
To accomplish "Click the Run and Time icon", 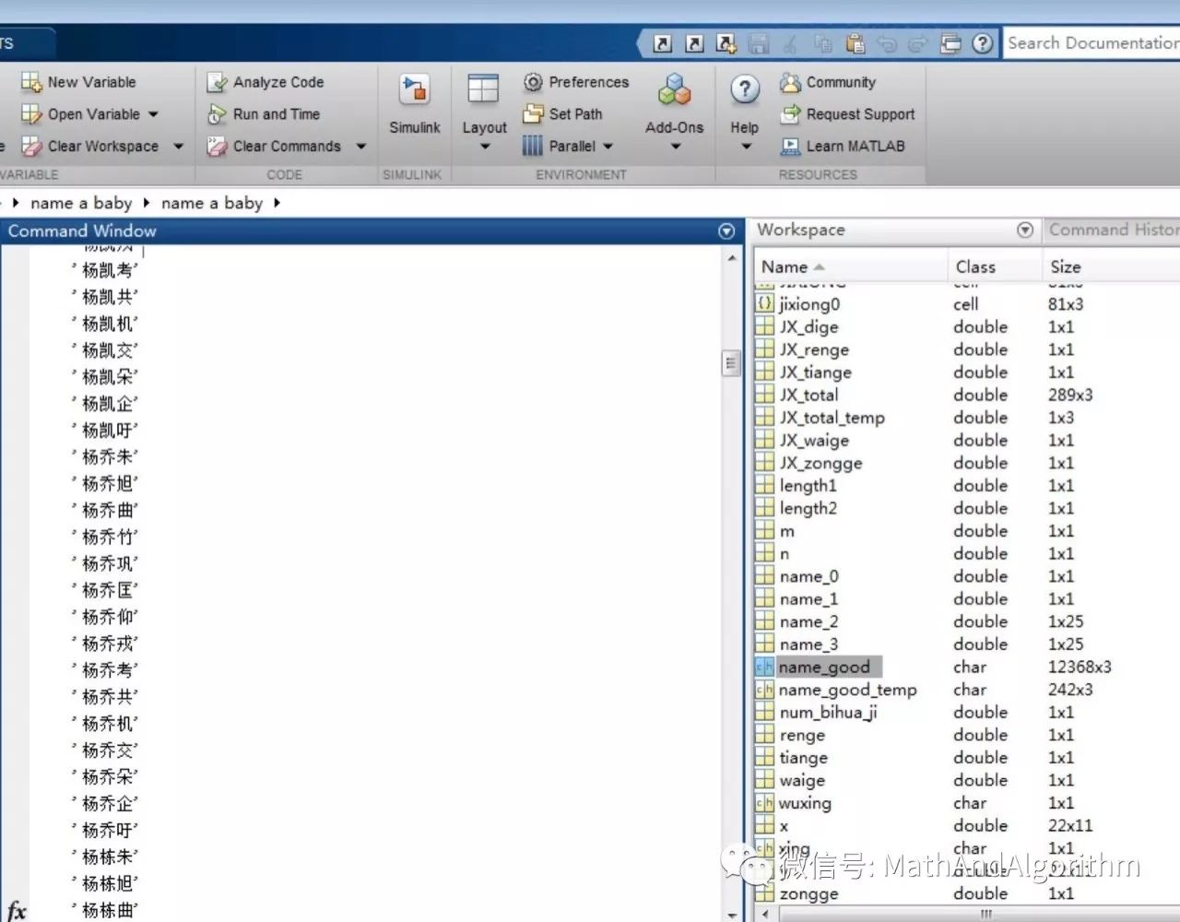I will point(217,114).
